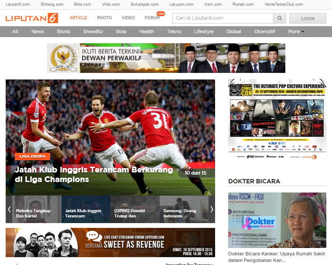Click the carousel next arrow

point(212,209)
